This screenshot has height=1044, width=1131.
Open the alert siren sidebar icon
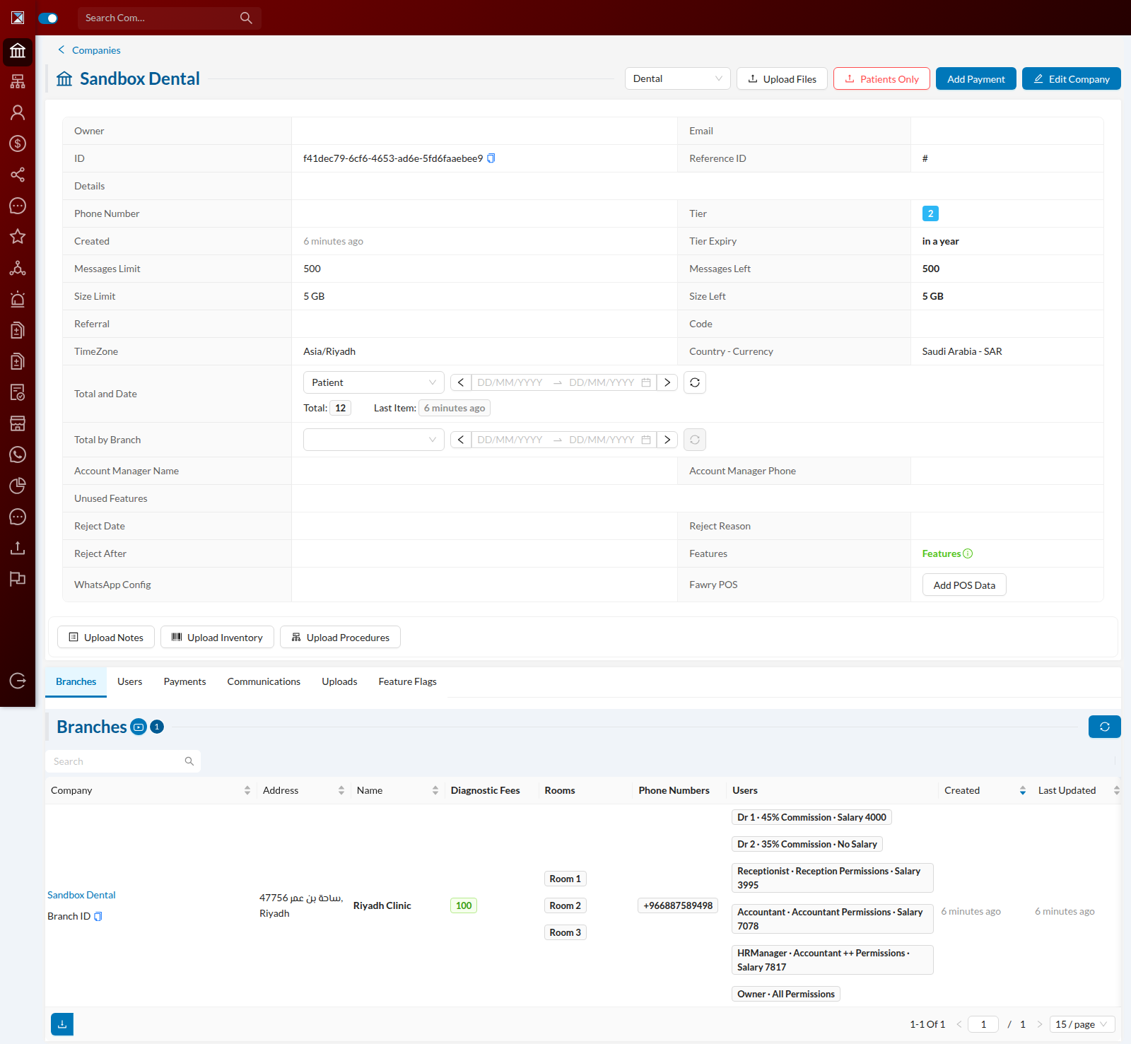(18, 299)
